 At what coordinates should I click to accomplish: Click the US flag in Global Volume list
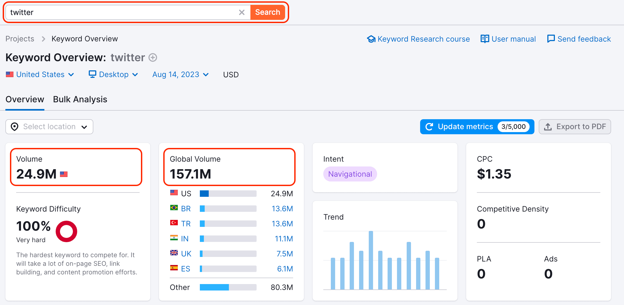(174, 193)
